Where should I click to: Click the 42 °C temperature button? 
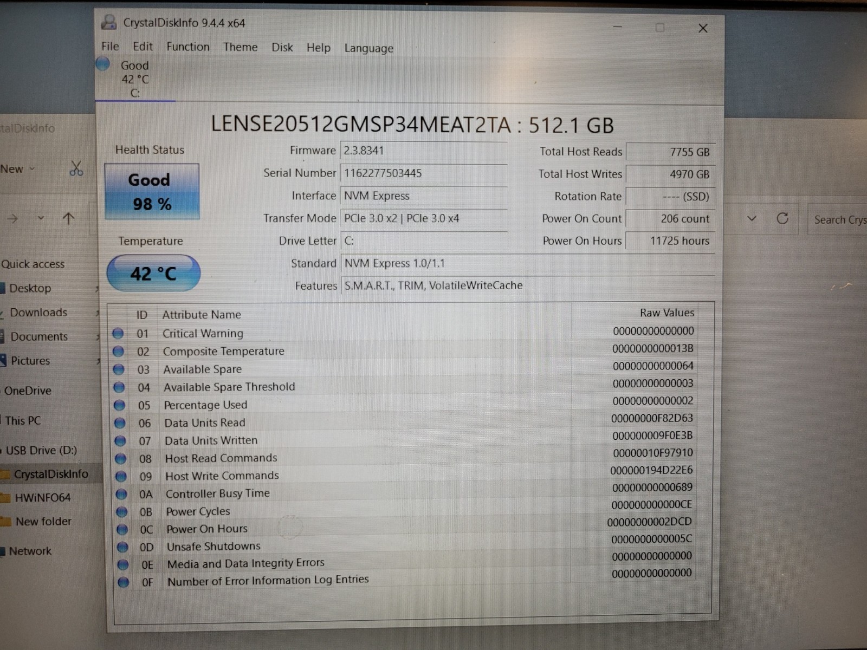(153, 273)
